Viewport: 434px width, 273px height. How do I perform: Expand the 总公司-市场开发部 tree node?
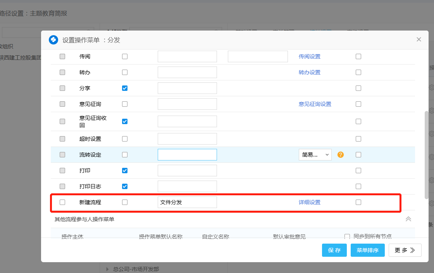click(x=107, y=269)
